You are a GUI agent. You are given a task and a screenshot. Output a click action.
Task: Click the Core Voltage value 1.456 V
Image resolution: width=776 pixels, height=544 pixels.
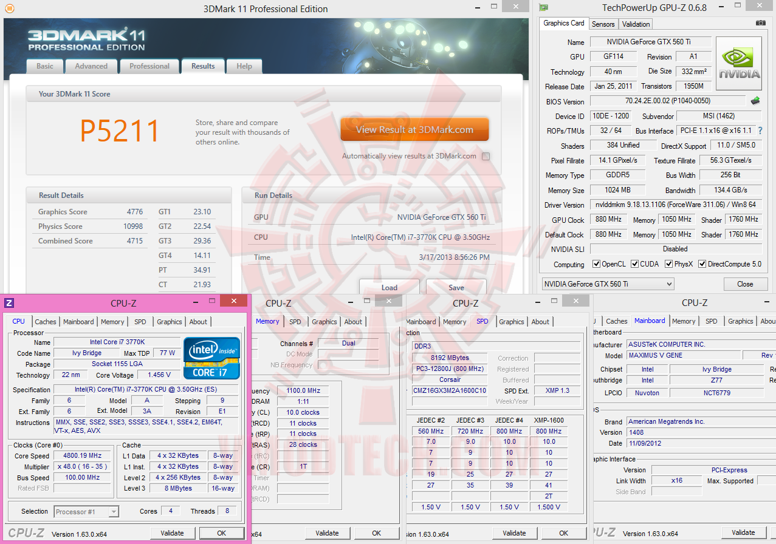[x=159, y=375]
